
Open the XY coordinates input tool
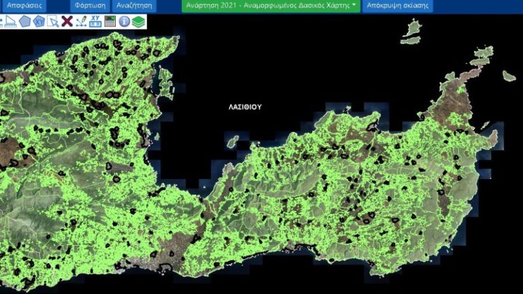coord(95,22)
